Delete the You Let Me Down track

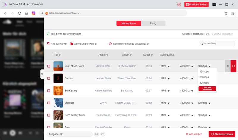coord(228,66)
